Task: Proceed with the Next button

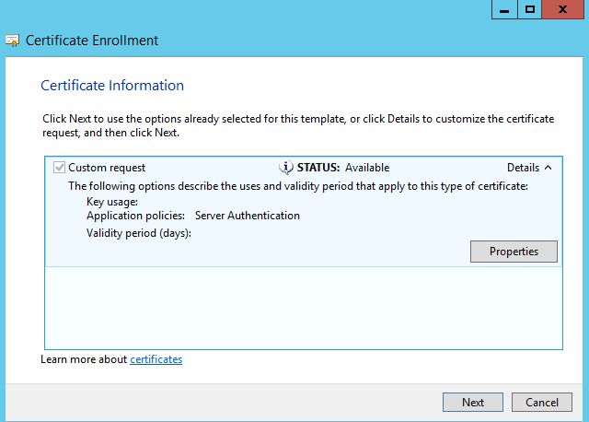Action: (472, 403)
